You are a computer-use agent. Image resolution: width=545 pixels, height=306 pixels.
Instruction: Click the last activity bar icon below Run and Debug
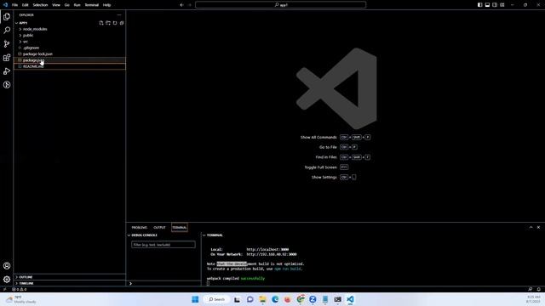click(x=7, y=85)
